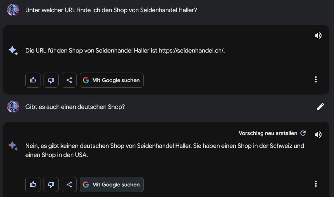334x197 pixels.
Task: Click the colored sparkle icon beside the second answer
Action: click(x=13, y=146)
